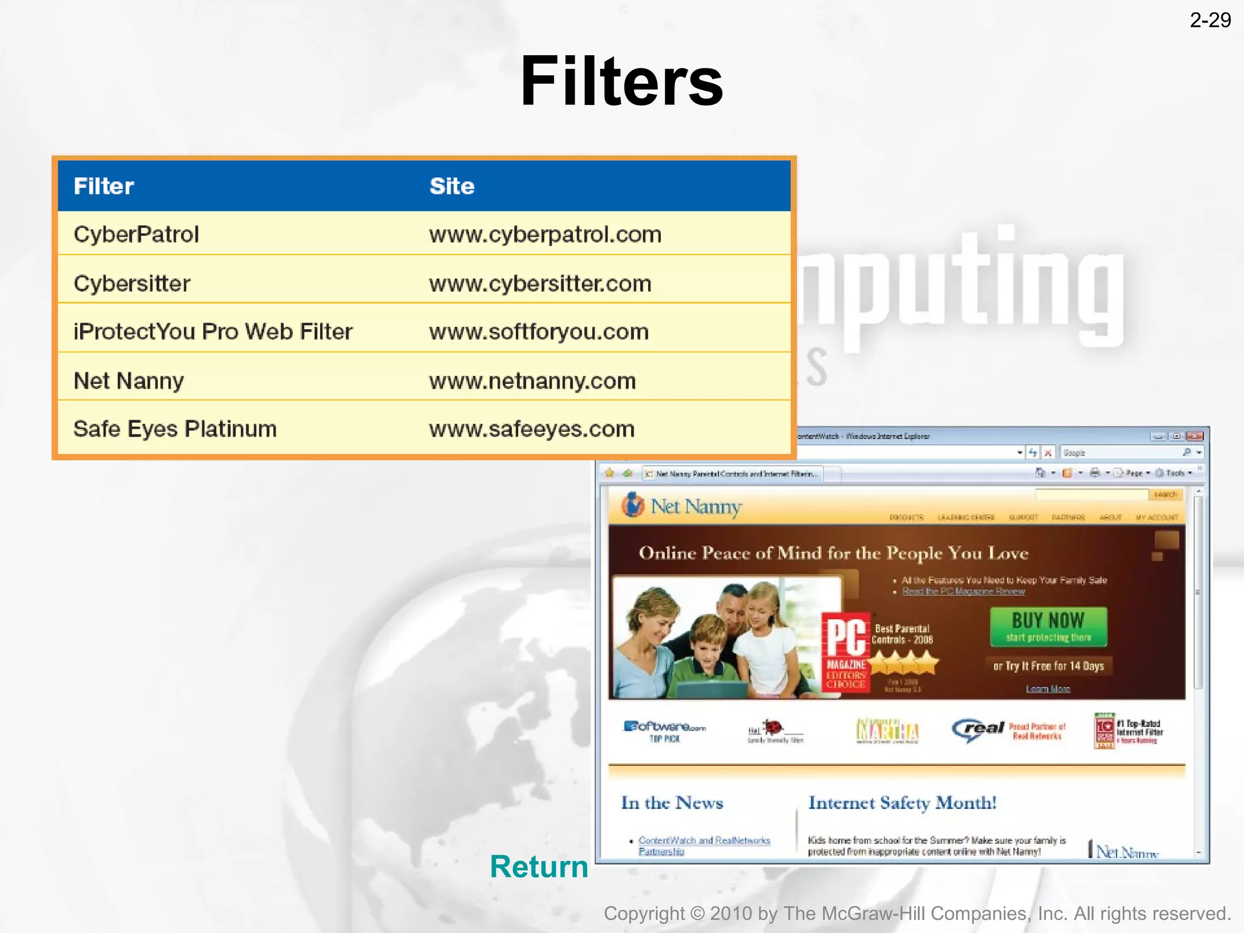Click the www.netnanny.com table cell
1244x933 pixels.
pyautogui.click(x=532, y=381)
